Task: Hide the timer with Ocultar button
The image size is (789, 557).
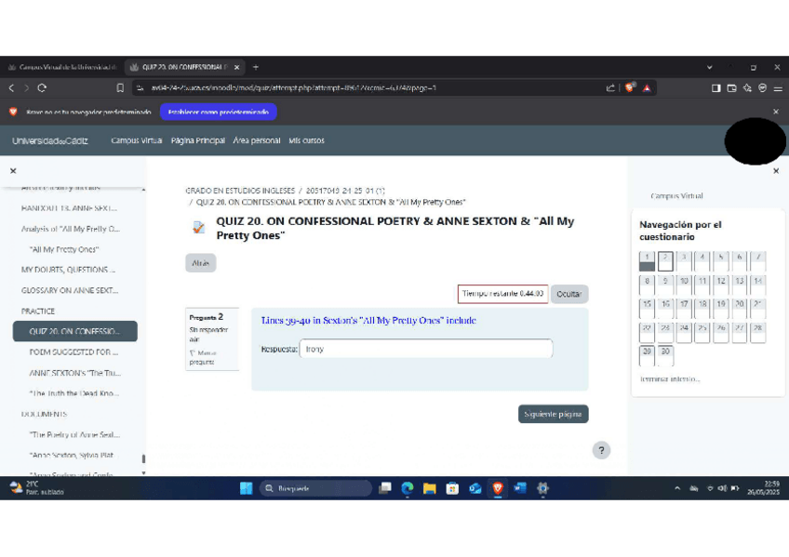Action: (568, 294)
